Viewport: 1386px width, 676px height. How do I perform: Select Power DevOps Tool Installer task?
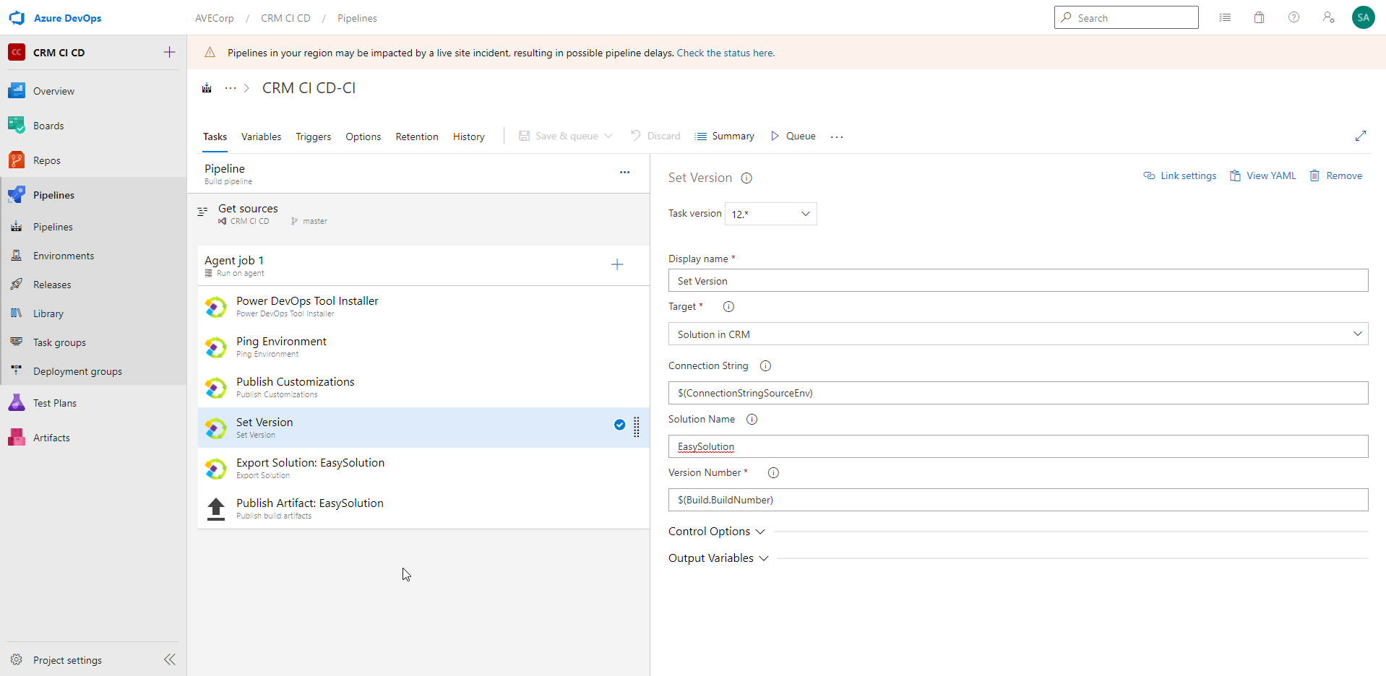[x=423, y=306]
